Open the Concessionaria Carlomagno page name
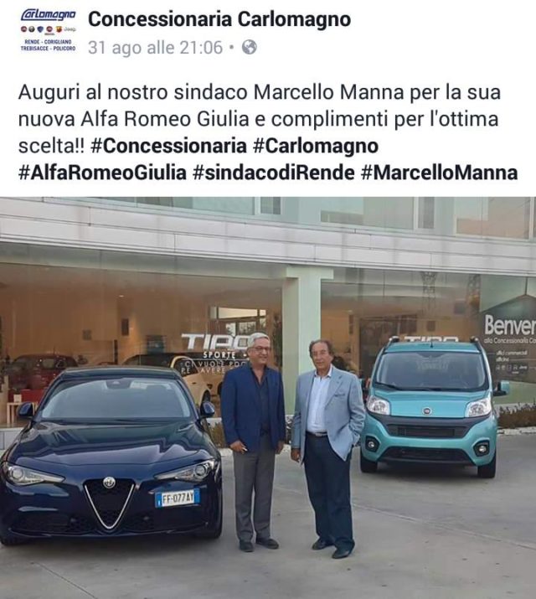Image resolution: width=536 pixels, height=599 pixels. (x=219, y=19)
